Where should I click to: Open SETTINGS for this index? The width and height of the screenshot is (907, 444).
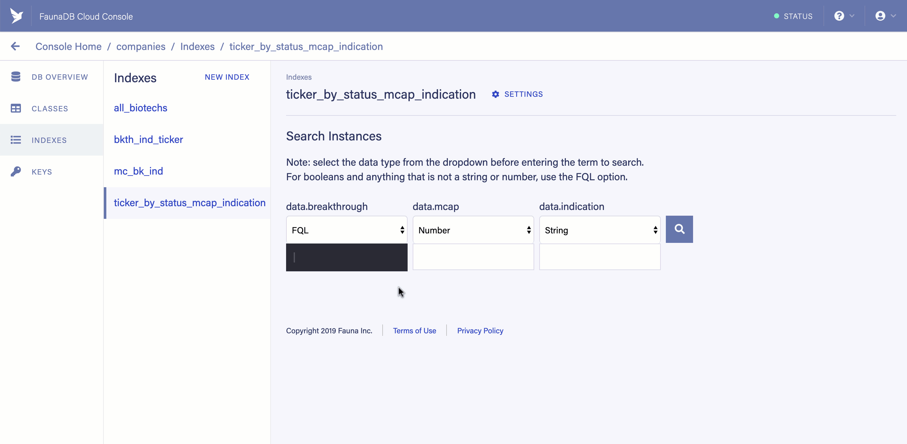coord(523,94)
